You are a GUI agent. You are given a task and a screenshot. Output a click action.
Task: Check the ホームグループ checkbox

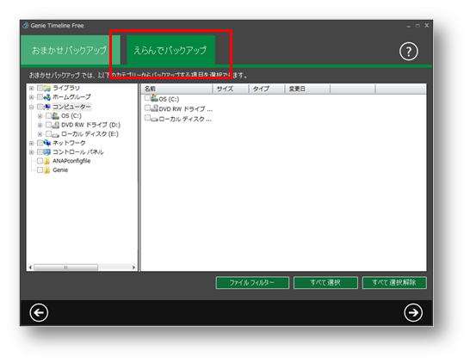pyautogui.click(x=40, y=97)
